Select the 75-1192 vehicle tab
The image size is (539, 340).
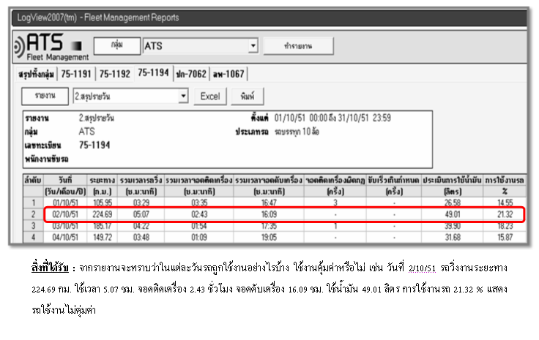(114, 73)
